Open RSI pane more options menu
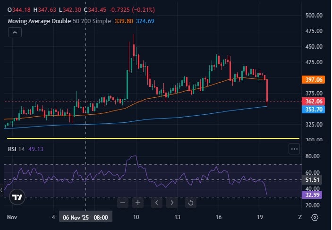 coord(294,149)
